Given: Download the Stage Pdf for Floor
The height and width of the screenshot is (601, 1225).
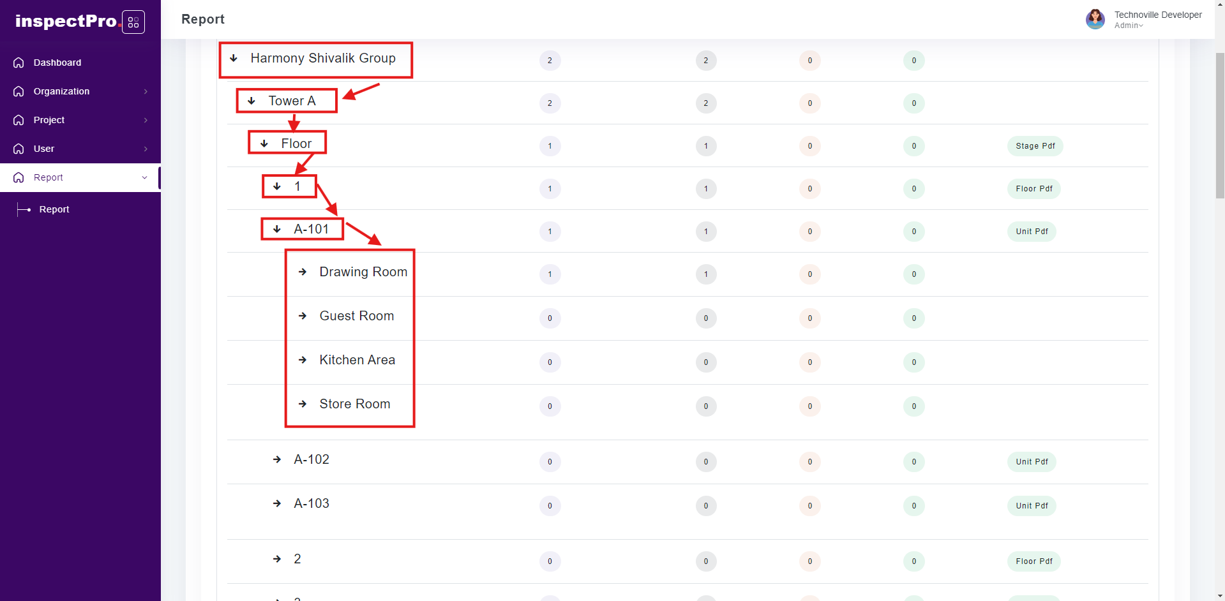Looking at the screenshot, I should click(x=1035, y=146).
